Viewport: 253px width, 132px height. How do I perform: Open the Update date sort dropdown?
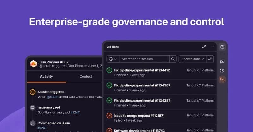pos(193,59)
